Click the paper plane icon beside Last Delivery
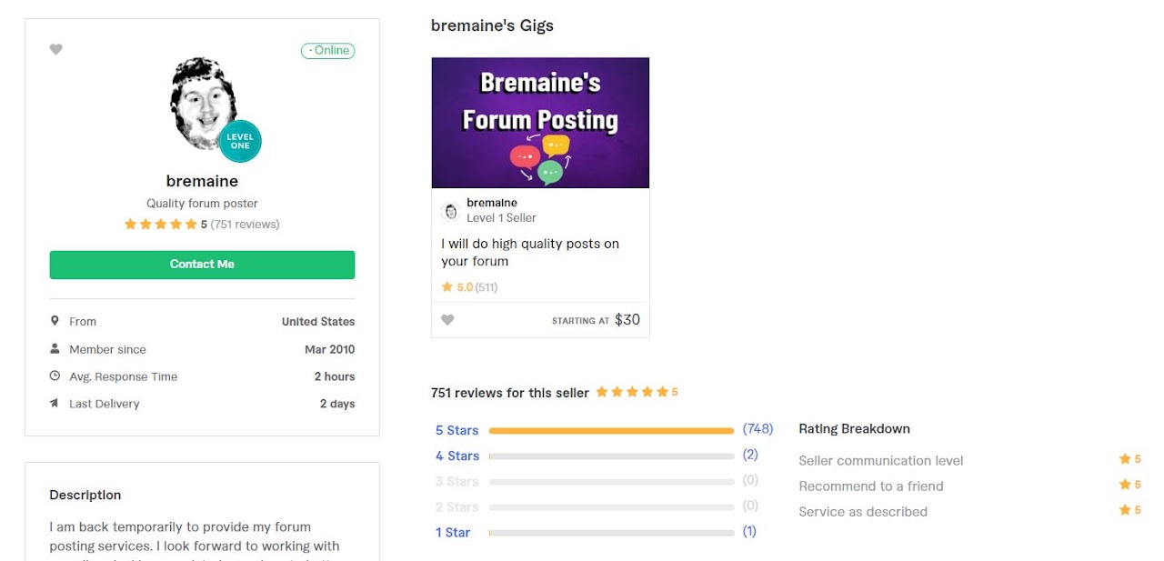1164x561 pixels. click(x=57, y=403)
